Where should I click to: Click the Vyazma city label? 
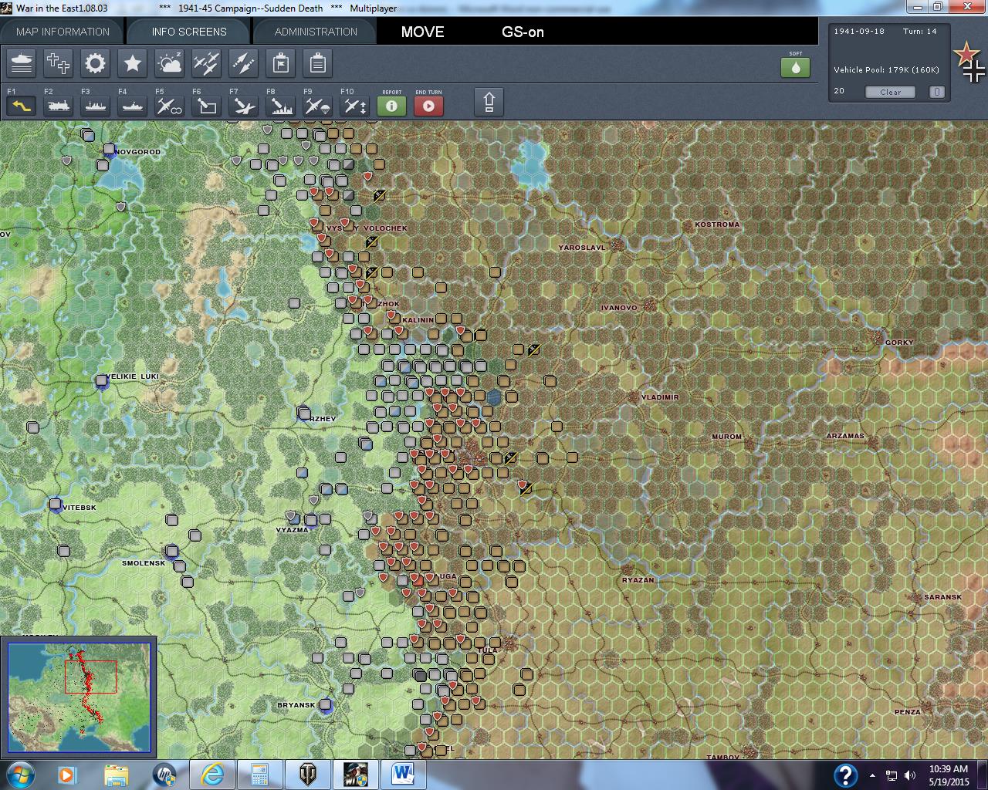click(292, 530)
